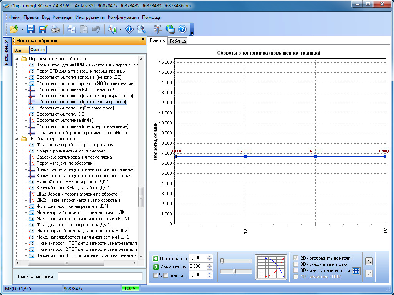Viewport: 394px width, 295px height.
Task: Click the blue question mark help icon
Action: [182, 29]
